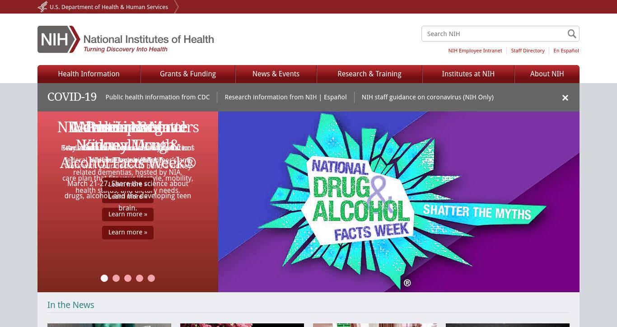The height and width of the screenshot is (327, 617).
Task: Select the fifth carousel slide dot
Action: tap(151, 278)
